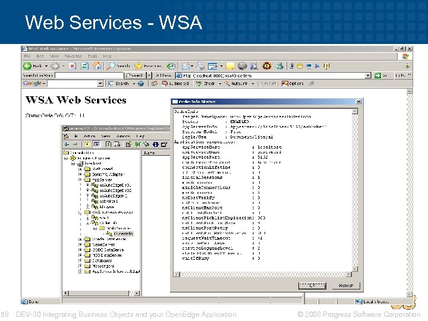This screenshot has height=321, width=428.
Task: Close the OrderInfo Status dialog
Action: [x=358, y=102]
